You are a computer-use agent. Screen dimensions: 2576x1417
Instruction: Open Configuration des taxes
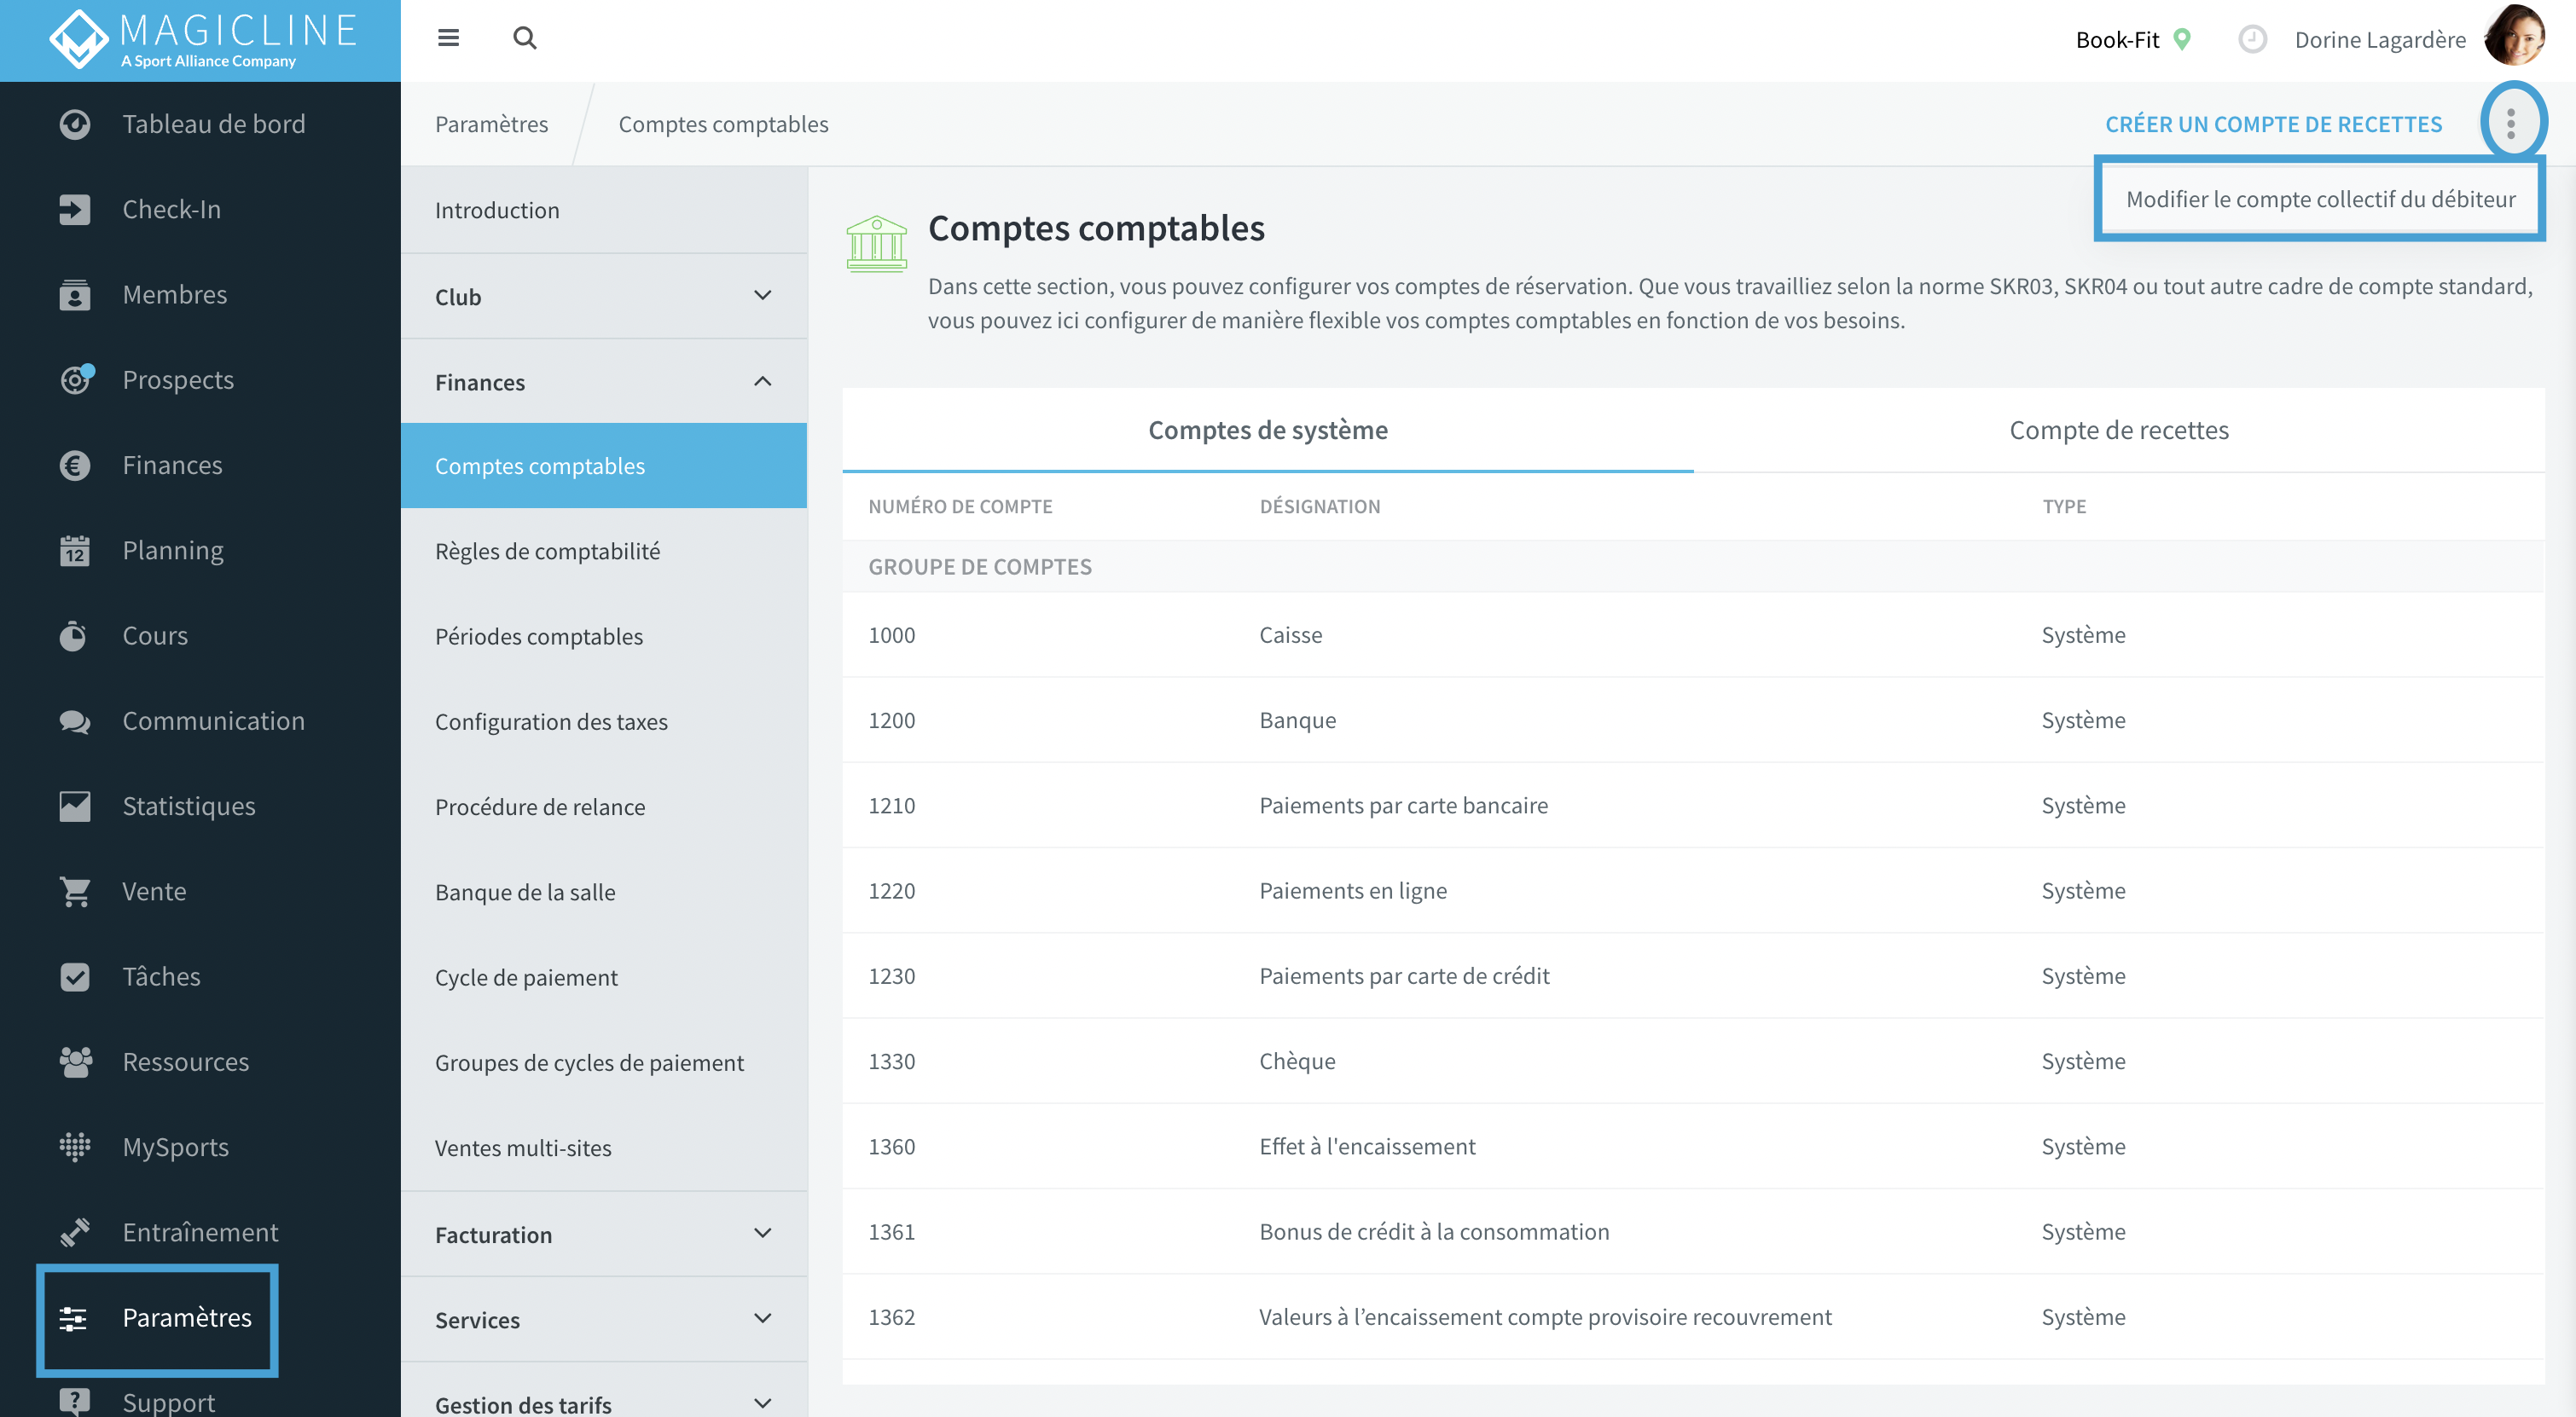(x=604, y=721)
